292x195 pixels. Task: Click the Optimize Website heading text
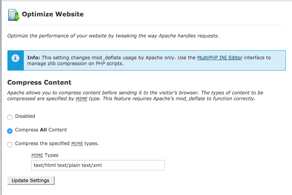pyautogui.click(x=53, y=14)
